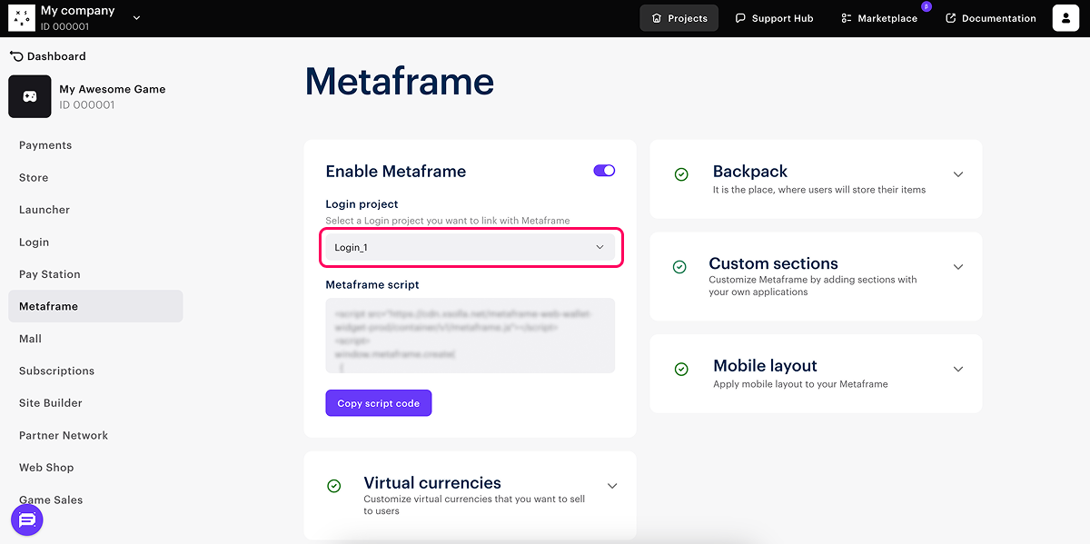Select Metaframe in the sidebar
1090x544 pixels.
95,306
